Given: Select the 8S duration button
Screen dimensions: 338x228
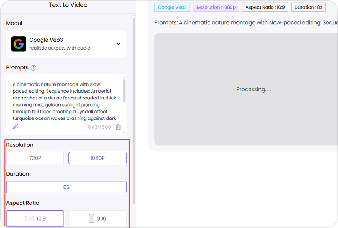Looking at the screenshot, I should pos(66,187).
